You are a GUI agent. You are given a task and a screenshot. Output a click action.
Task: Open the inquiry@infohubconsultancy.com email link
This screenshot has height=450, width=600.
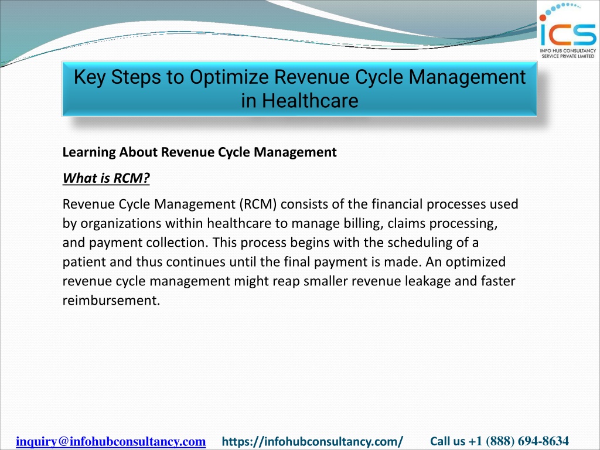pyautogui.click(x=111, y=441)
